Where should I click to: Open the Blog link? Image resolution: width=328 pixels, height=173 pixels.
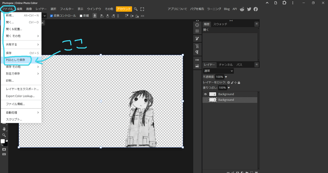pyautogui.click(x=227, y=9)
